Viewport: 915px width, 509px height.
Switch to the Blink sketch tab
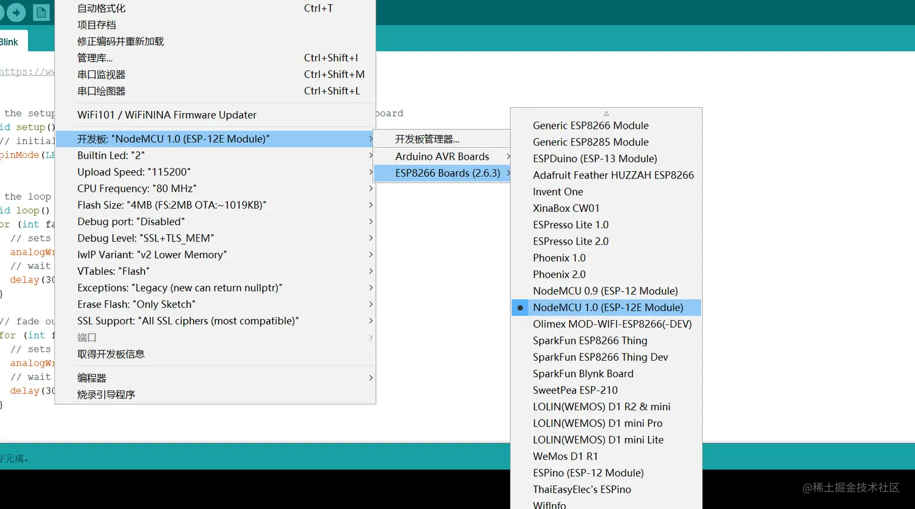12,42
